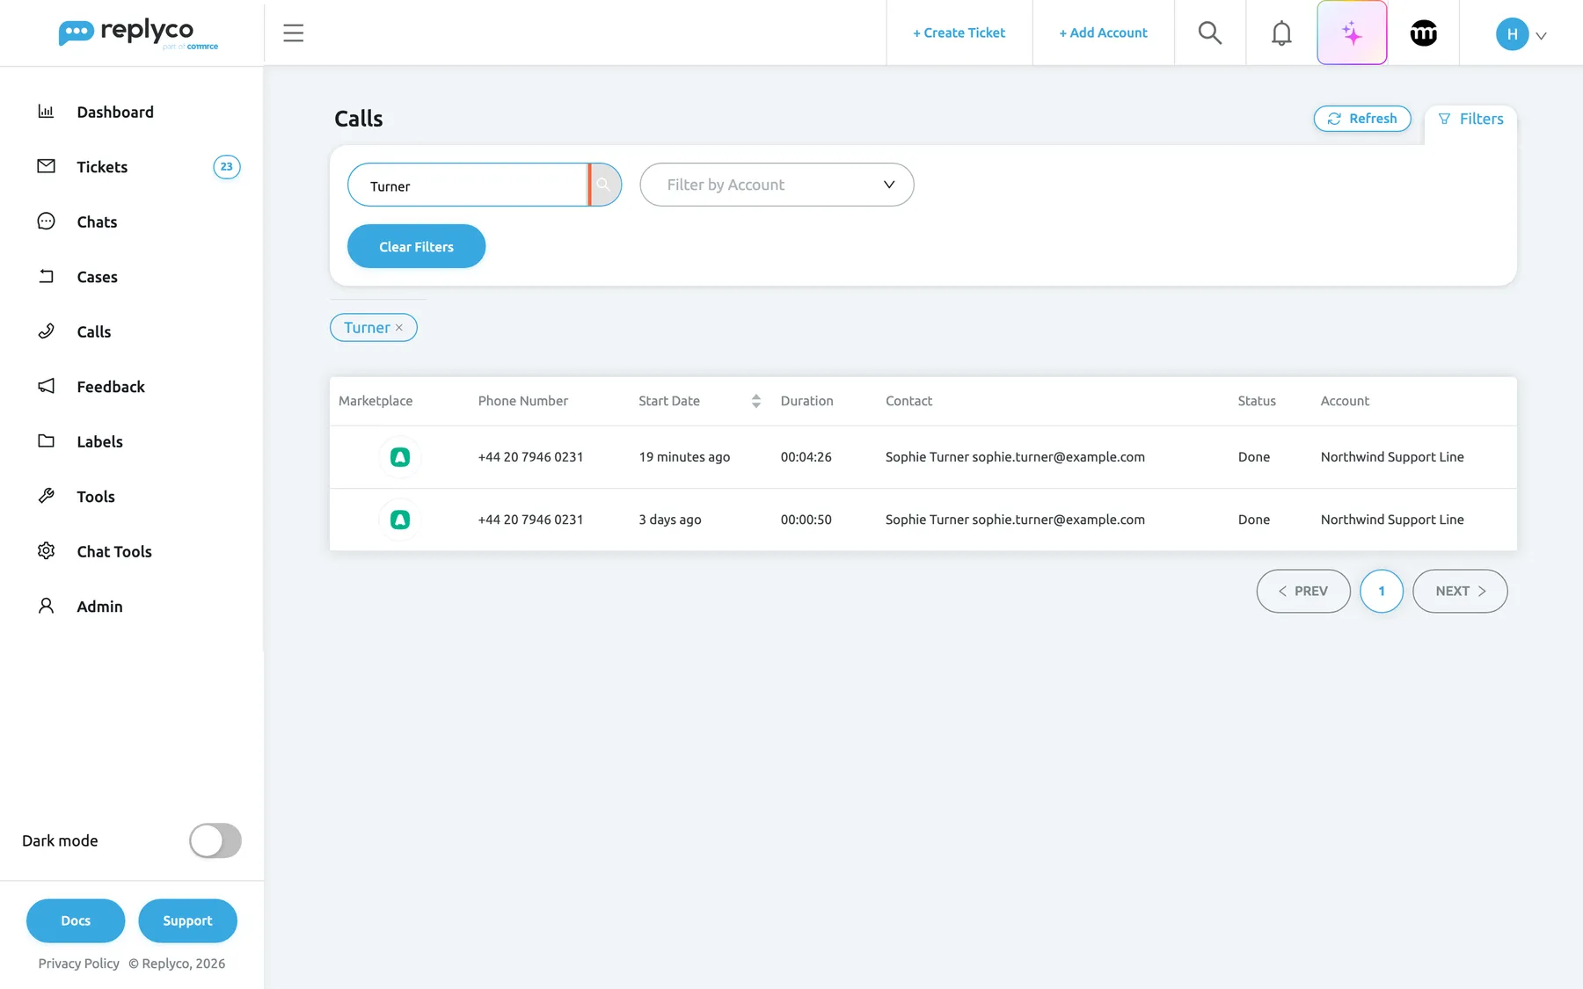Screen dimensions: 1583x989
Task: Click the black round m logo icon
Action: [1423, 33]
